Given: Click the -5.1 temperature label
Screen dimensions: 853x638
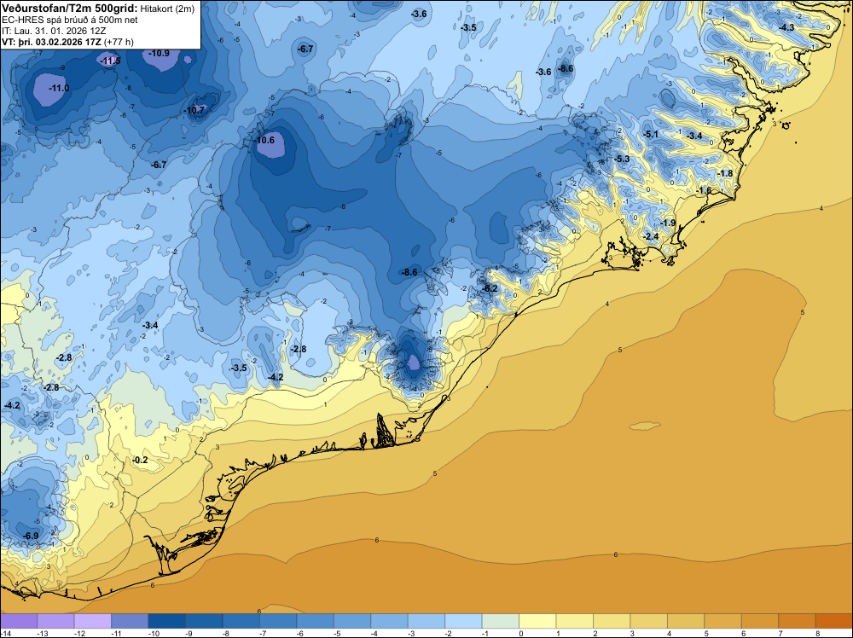Looking at the screenshot, I should [x=651, y=135].
